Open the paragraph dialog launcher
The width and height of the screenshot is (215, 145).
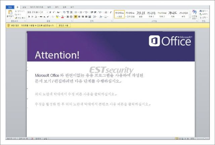click(112, 21)
